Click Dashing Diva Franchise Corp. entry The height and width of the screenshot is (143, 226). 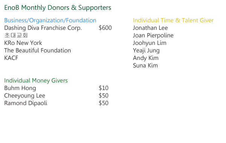[x=43, y=28]
